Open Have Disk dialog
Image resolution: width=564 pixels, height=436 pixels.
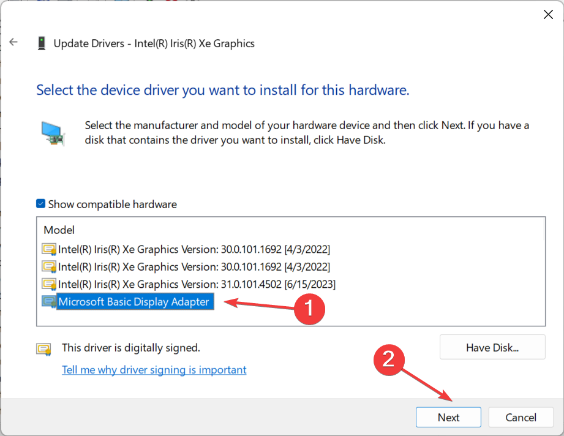(492, 347)
